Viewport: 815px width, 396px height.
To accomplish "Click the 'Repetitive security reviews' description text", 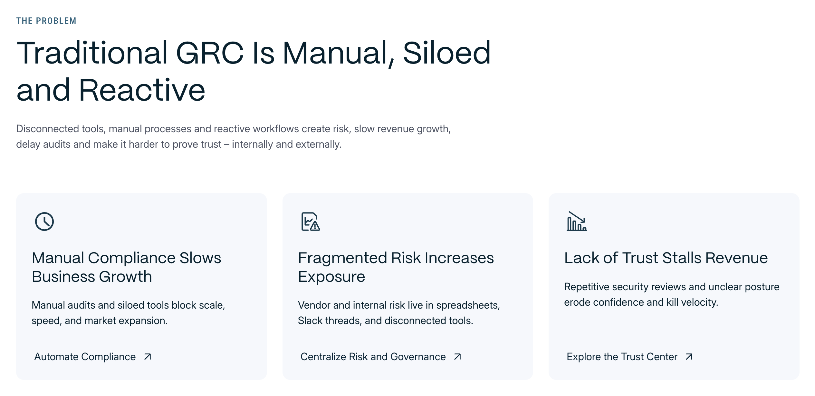I will point(672,294).
